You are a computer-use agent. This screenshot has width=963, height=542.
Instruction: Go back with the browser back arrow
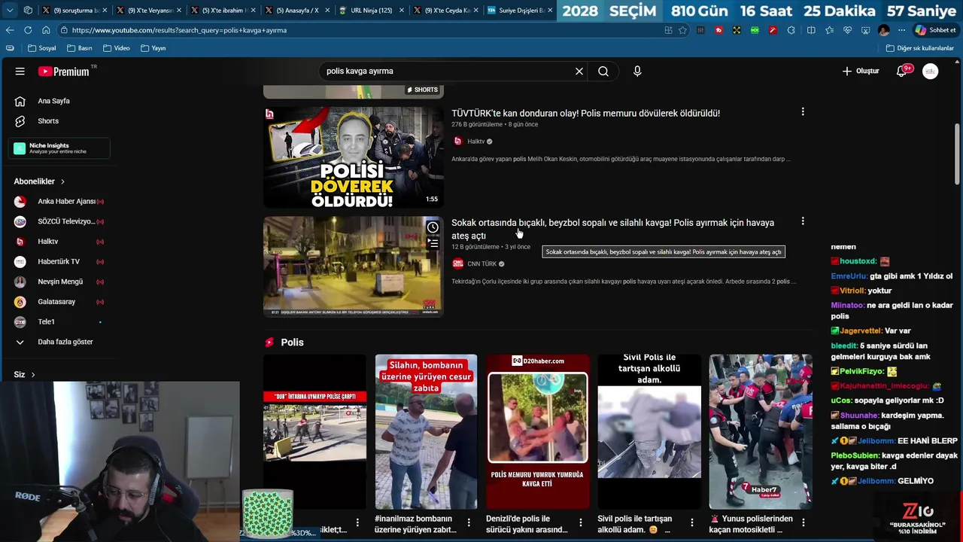[x=10, y=30]
